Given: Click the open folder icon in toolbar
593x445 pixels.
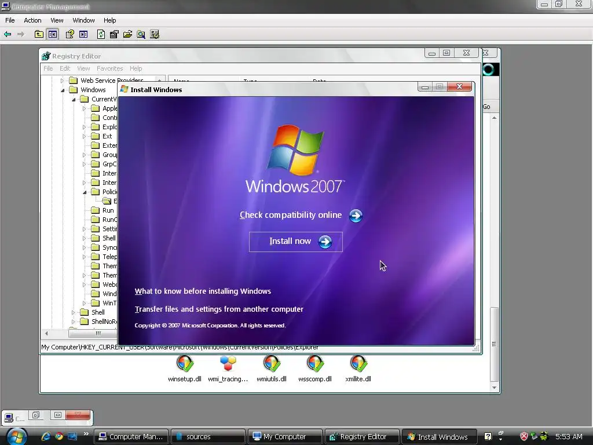Looking at the screenshot, I should click(x=127, y=34).
